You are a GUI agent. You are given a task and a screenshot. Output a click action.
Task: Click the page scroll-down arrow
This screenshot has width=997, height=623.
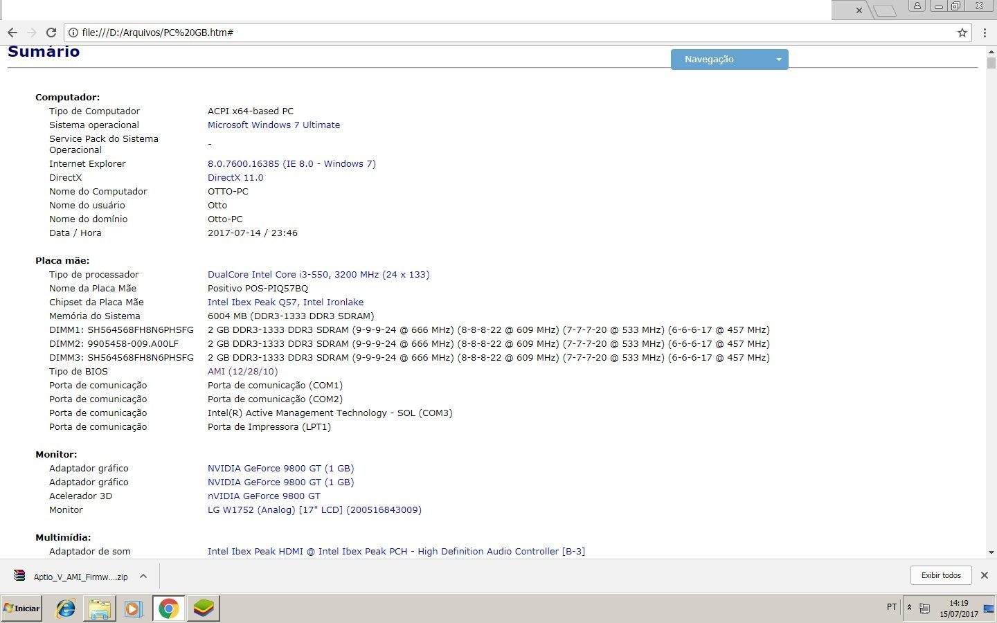pos(991,552)
